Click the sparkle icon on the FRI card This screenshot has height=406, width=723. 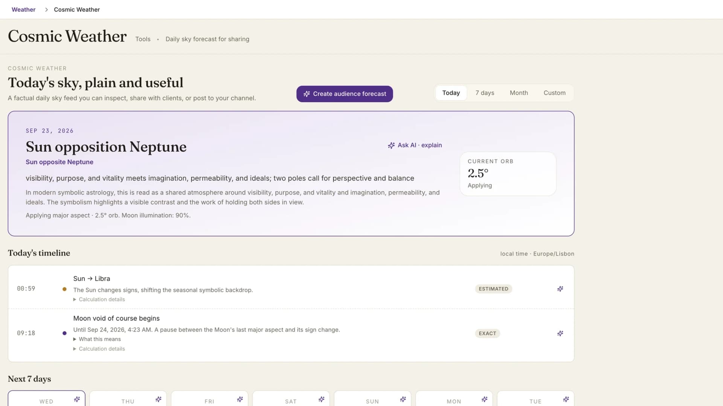(240, 399)
